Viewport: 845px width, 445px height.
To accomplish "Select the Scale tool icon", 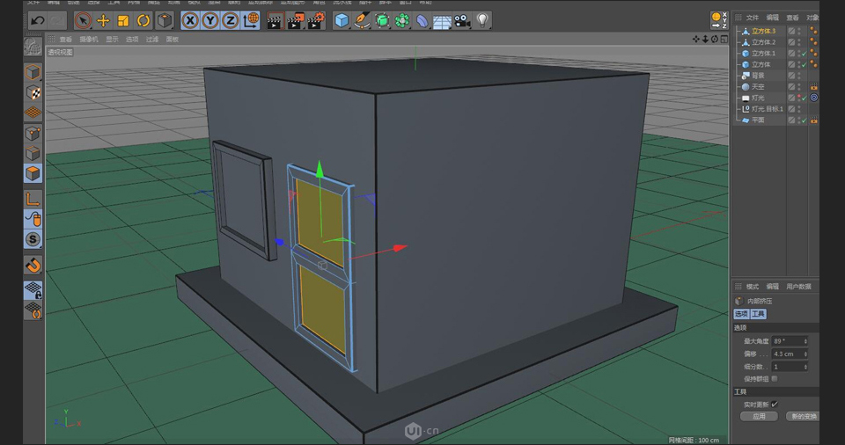I will [x=123, y=21].
